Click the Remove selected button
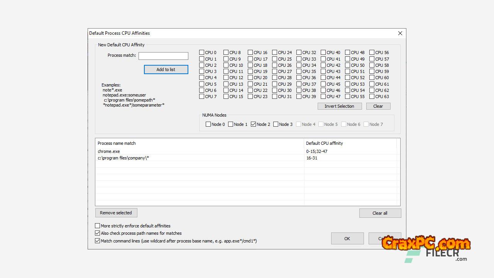Screen dimensions: 494x278 coord(116,213)
